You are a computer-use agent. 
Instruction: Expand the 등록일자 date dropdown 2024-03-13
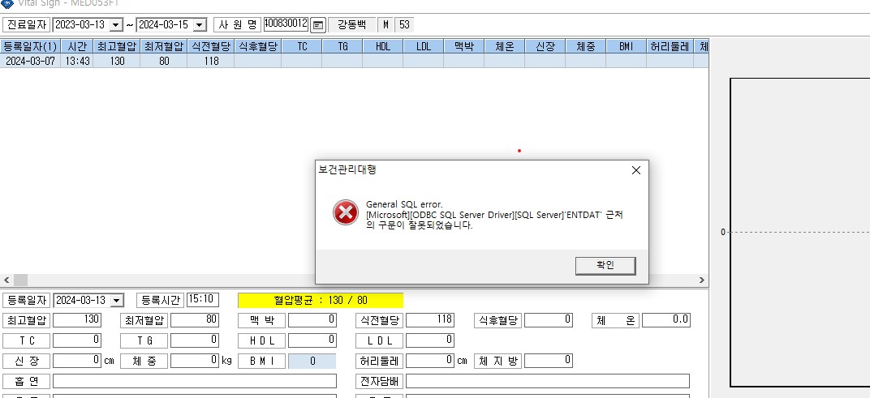(x=117, y=301)
